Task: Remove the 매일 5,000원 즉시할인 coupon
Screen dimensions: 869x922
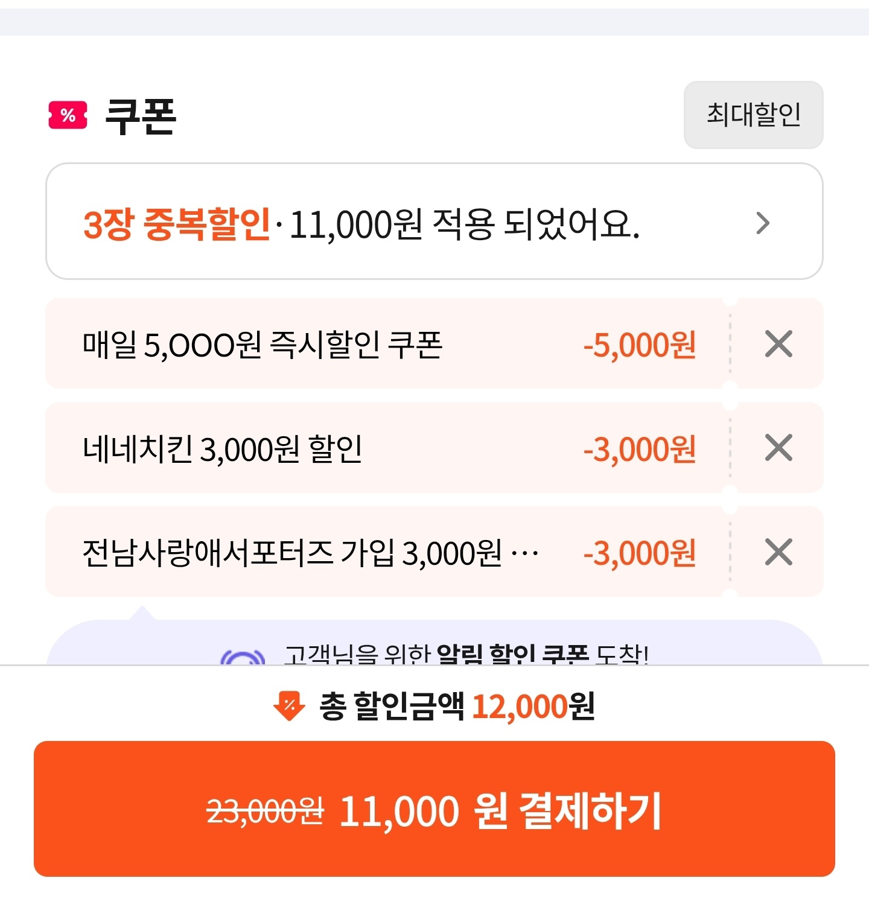Action: point(778,344)
